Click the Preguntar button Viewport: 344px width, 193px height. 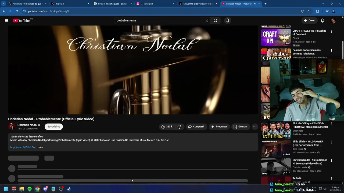219,127
